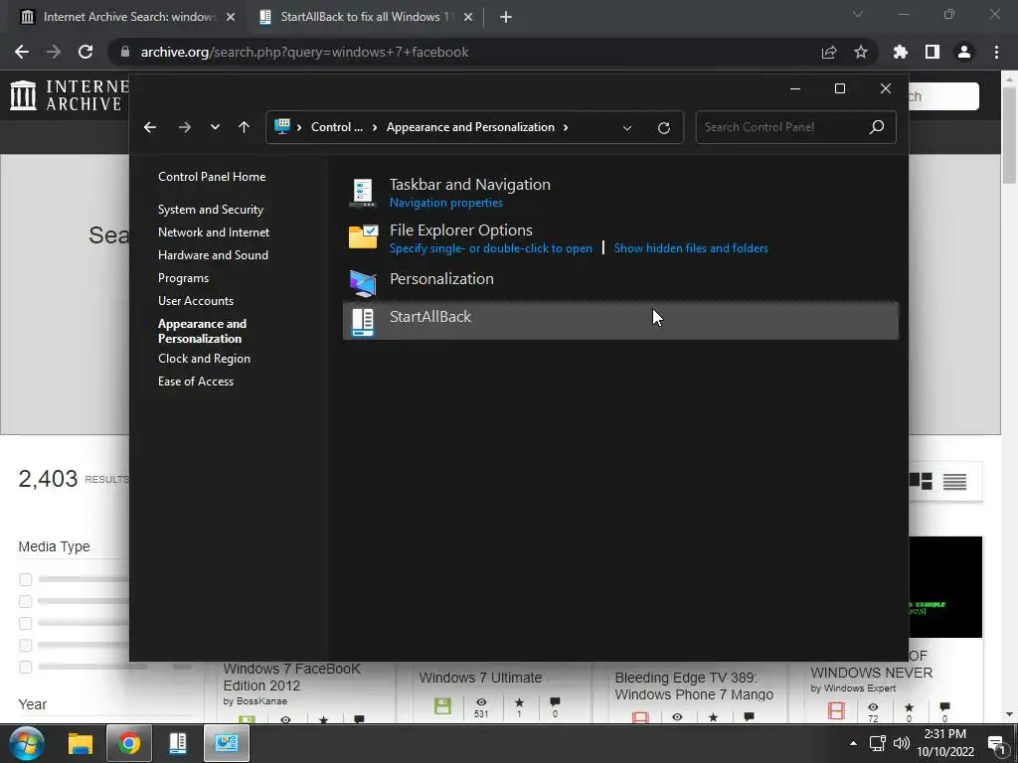Open Taskbar and Navigation heading
The height and width of the screenshot is (763, 1018).
click(470, 184)
